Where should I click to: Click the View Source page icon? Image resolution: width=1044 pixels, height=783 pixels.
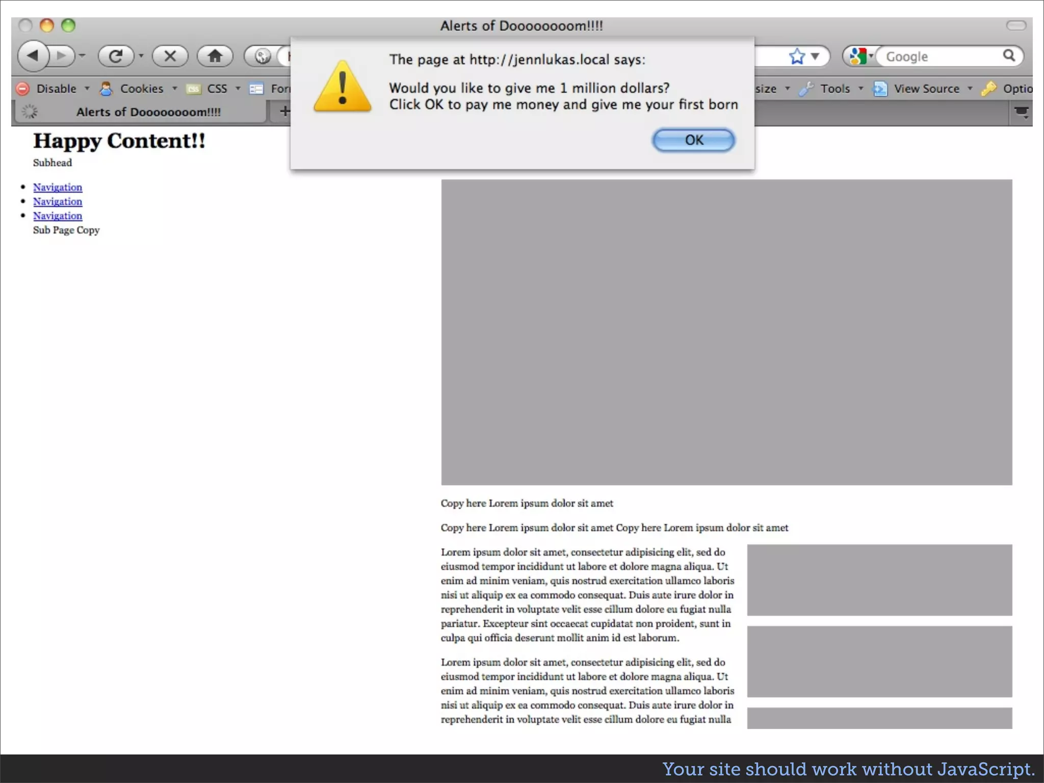(880, 89)
